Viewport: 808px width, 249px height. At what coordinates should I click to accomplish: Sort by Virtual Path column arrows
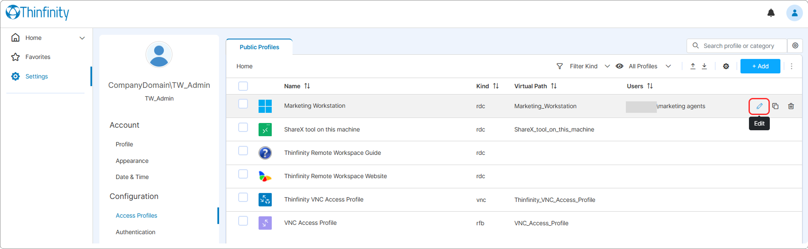coord(554,86)
